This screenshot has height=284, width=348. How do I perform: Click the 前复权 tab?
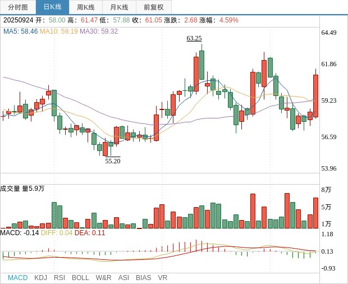click(154, 7)
